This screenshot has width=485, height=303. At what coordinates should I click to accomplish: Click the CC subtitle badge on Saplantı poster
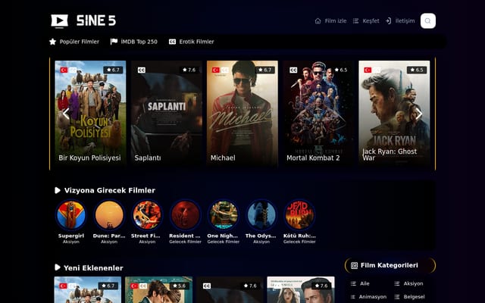pos(142,70)
